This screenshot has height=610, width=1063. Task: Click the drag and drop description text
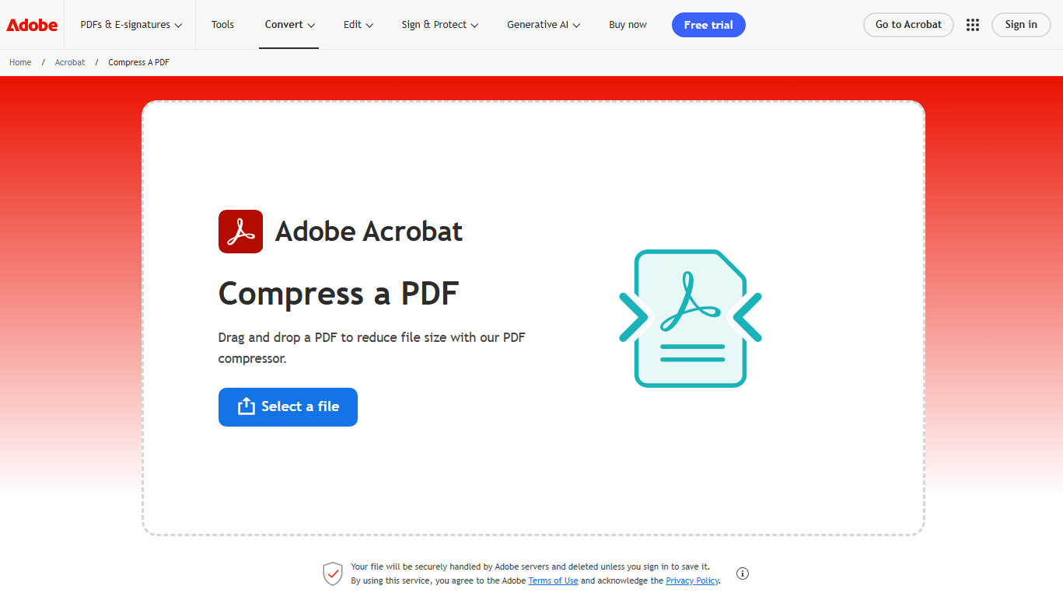click(x=372, y=348)
